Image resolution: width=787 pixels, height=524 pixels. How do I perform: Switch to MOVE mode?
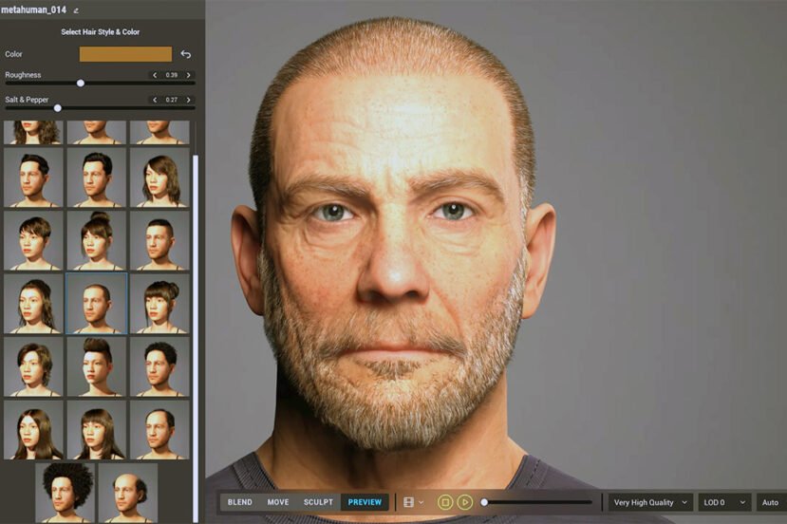(278, 502)
